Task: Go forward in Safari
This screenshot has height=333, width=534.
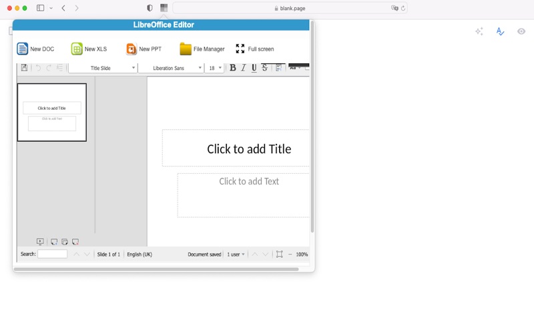Action: 77,8
